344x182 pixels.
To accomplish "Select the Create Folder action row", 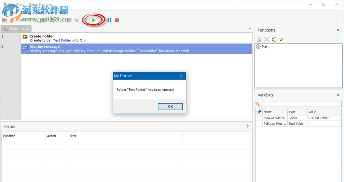I will (x=137, y=38).
